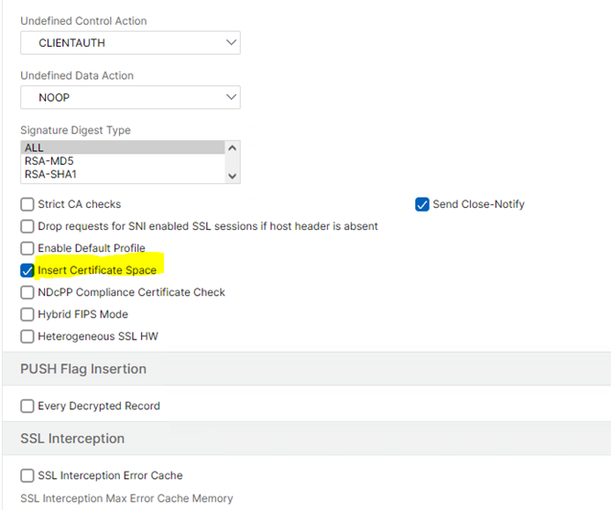Turn on Hybrid FIPS Mode
This screenshot has height=510, width=611.
coord(27,314)
